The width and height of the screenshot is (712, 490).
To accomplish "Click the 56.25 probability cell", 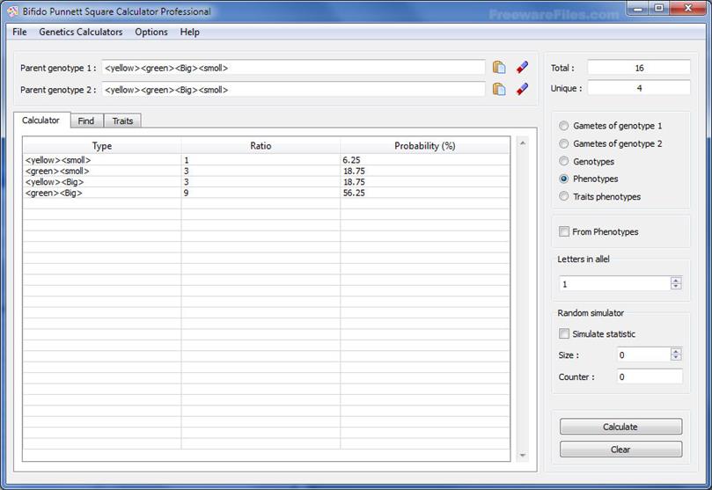I will (x=424, y=193).
